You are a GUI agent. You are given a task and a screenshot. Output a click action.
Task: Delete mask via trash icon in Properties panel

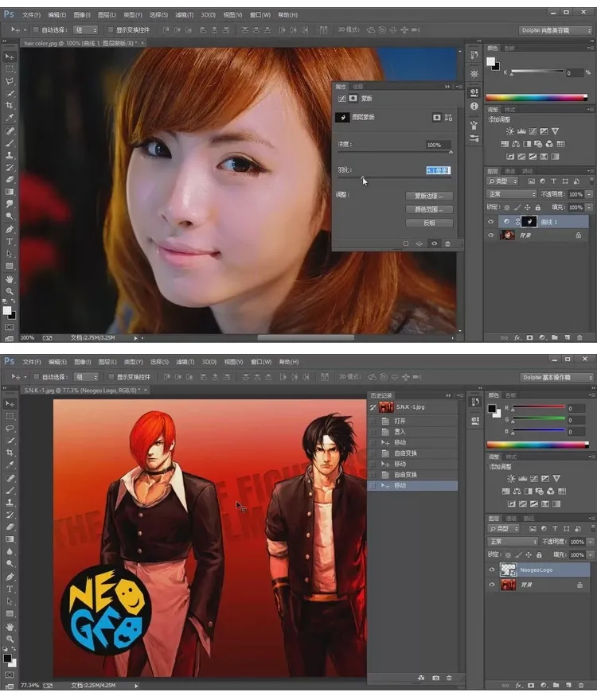tap(447, 243)
